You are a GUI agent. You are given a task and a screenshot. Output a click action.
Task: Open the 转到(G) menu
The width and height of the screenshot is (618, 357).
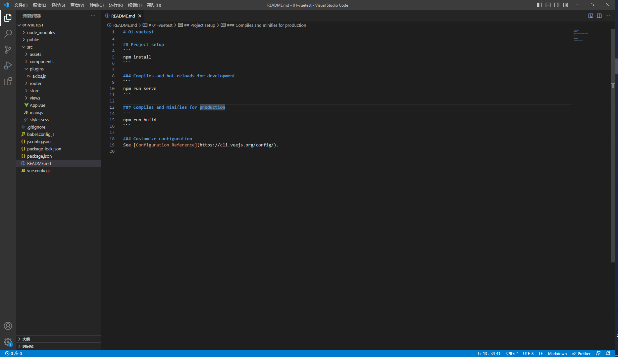96,5
